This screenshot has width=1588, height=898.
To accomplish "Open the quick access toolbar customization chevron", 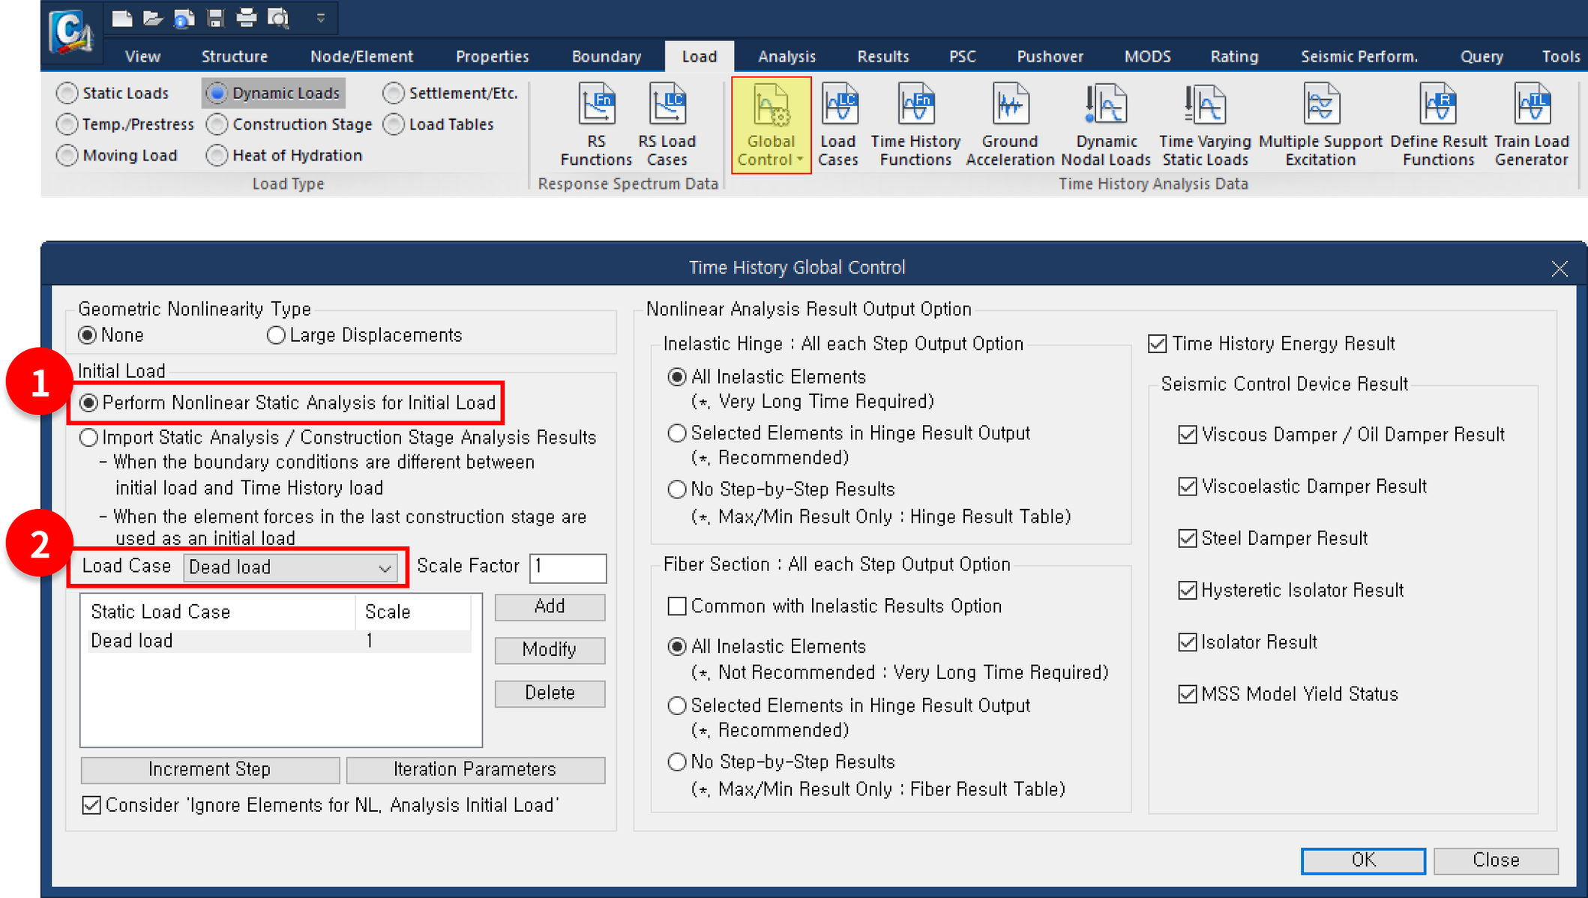I will tap(320, 16).
